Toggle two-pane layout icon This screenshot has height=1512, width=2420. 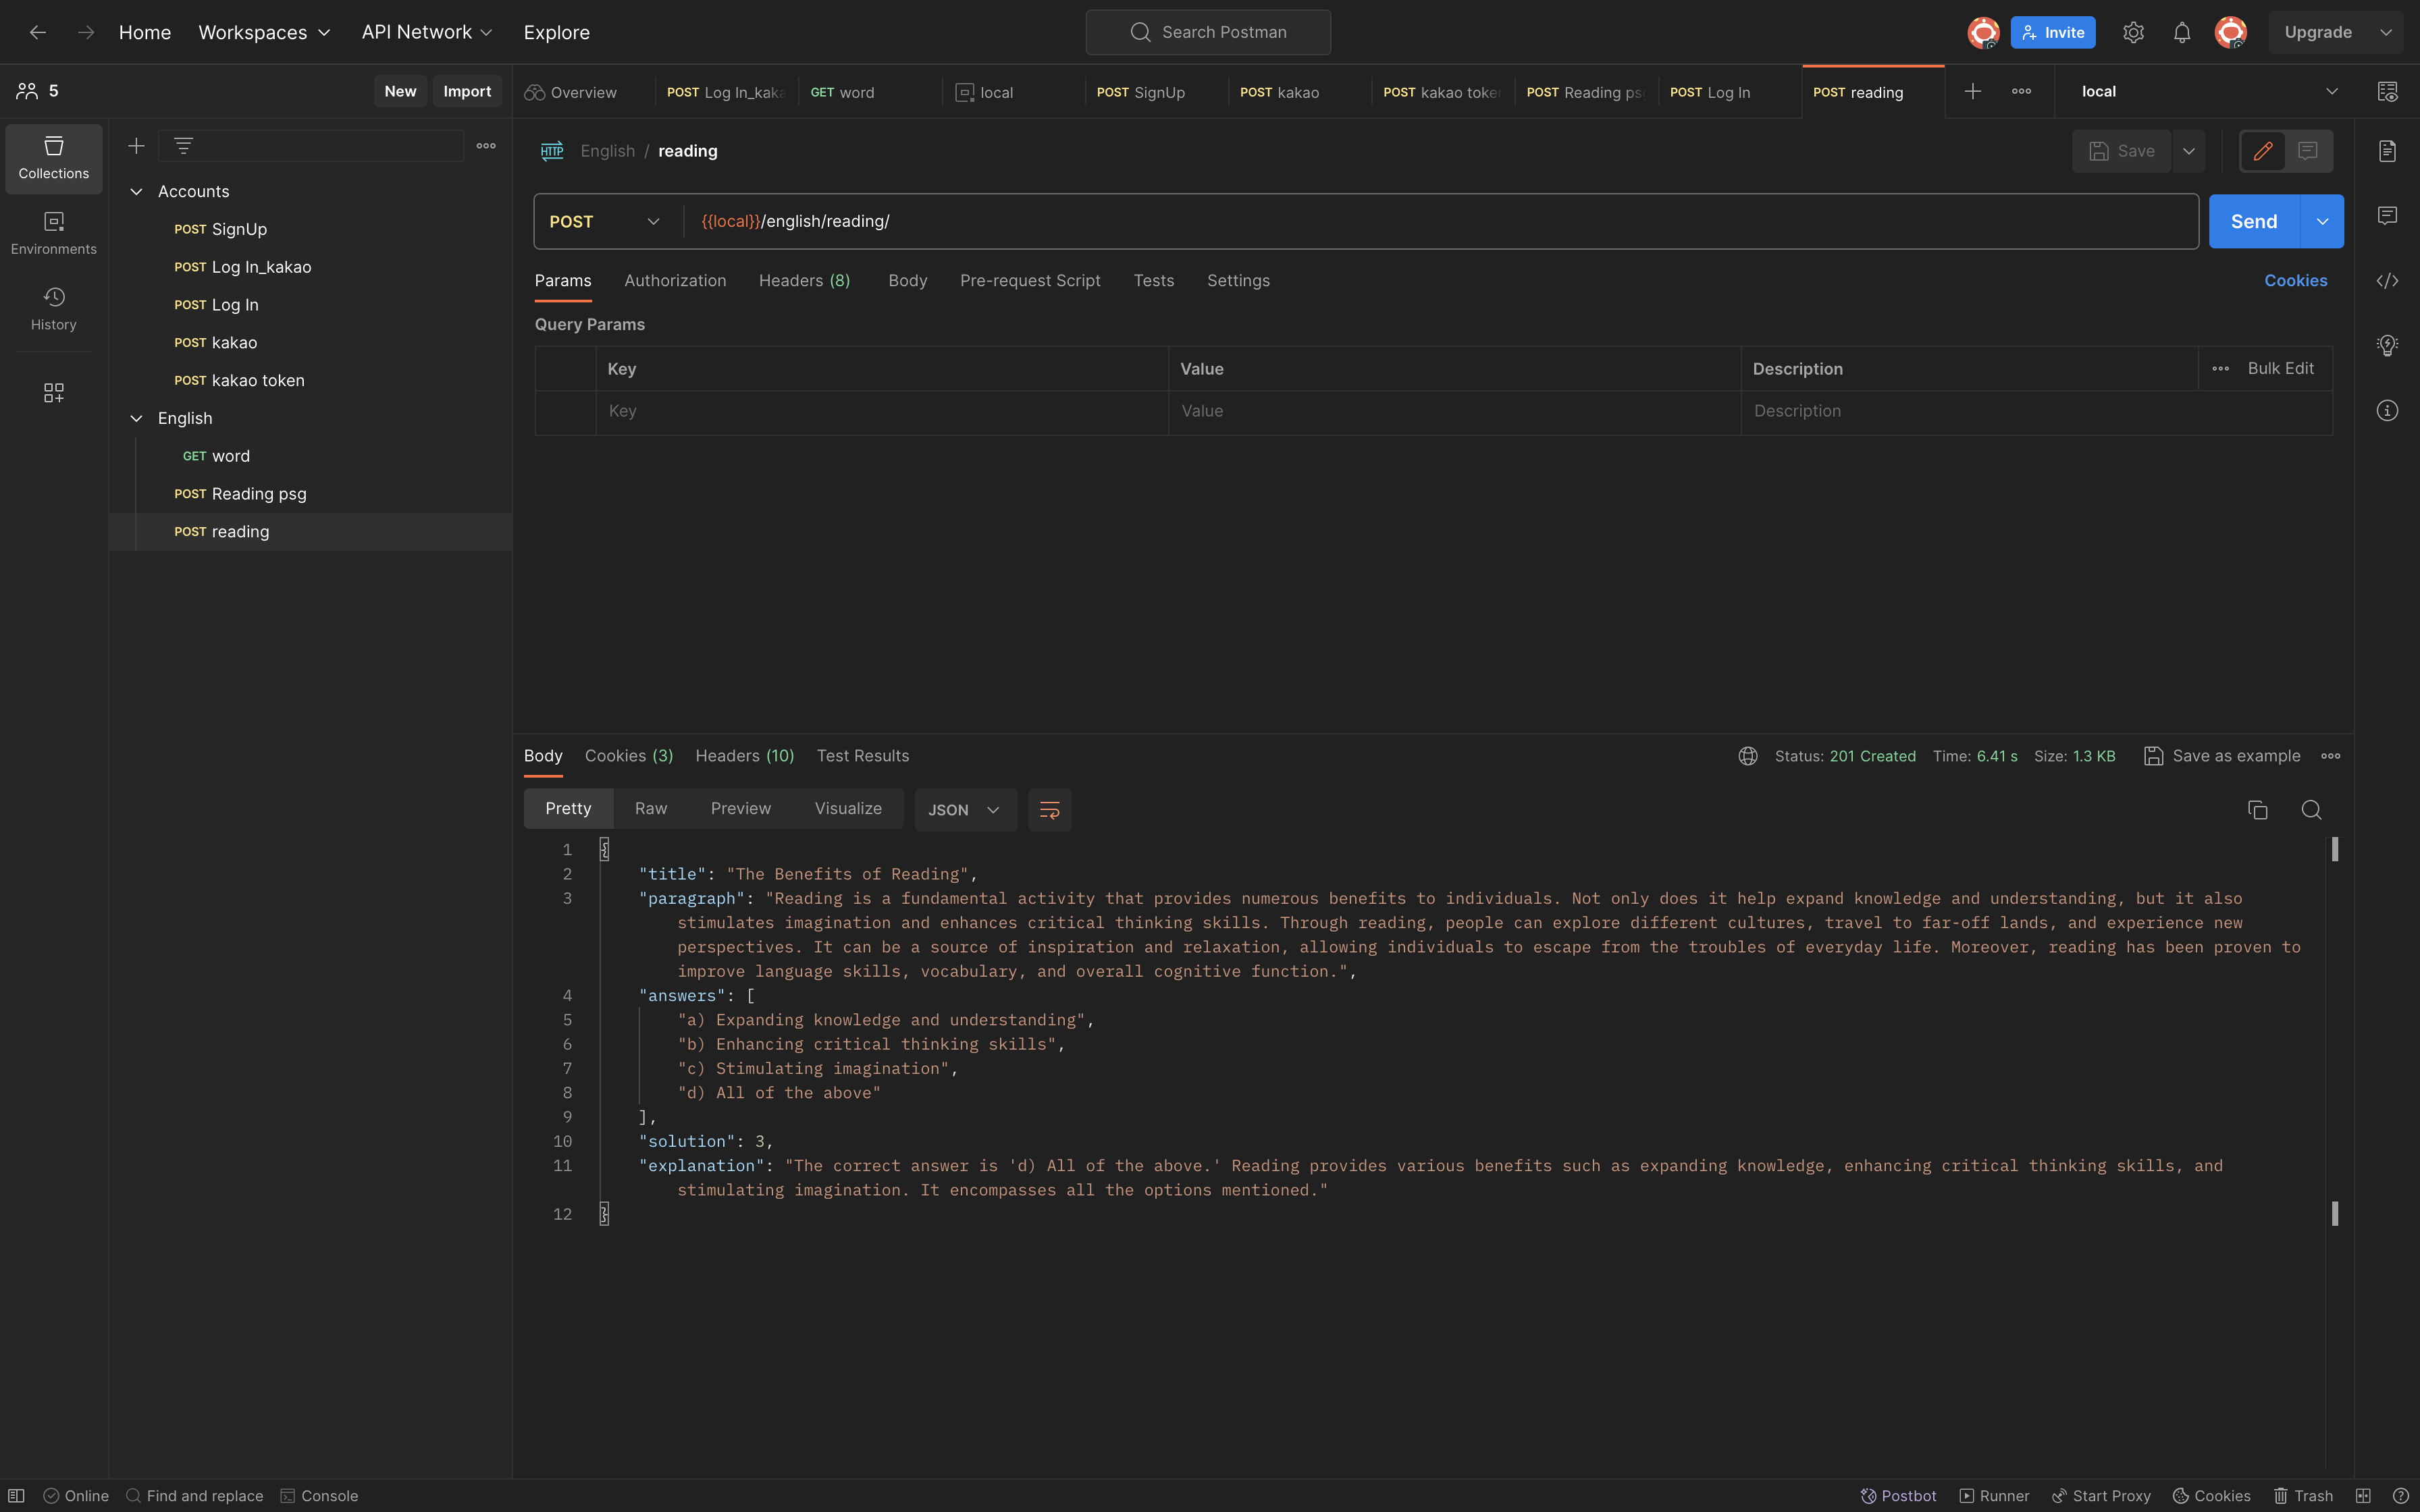click(x=2363, y=1496)
